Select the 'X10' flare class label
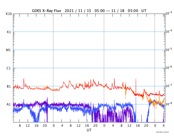 click(x=9, y=14)
